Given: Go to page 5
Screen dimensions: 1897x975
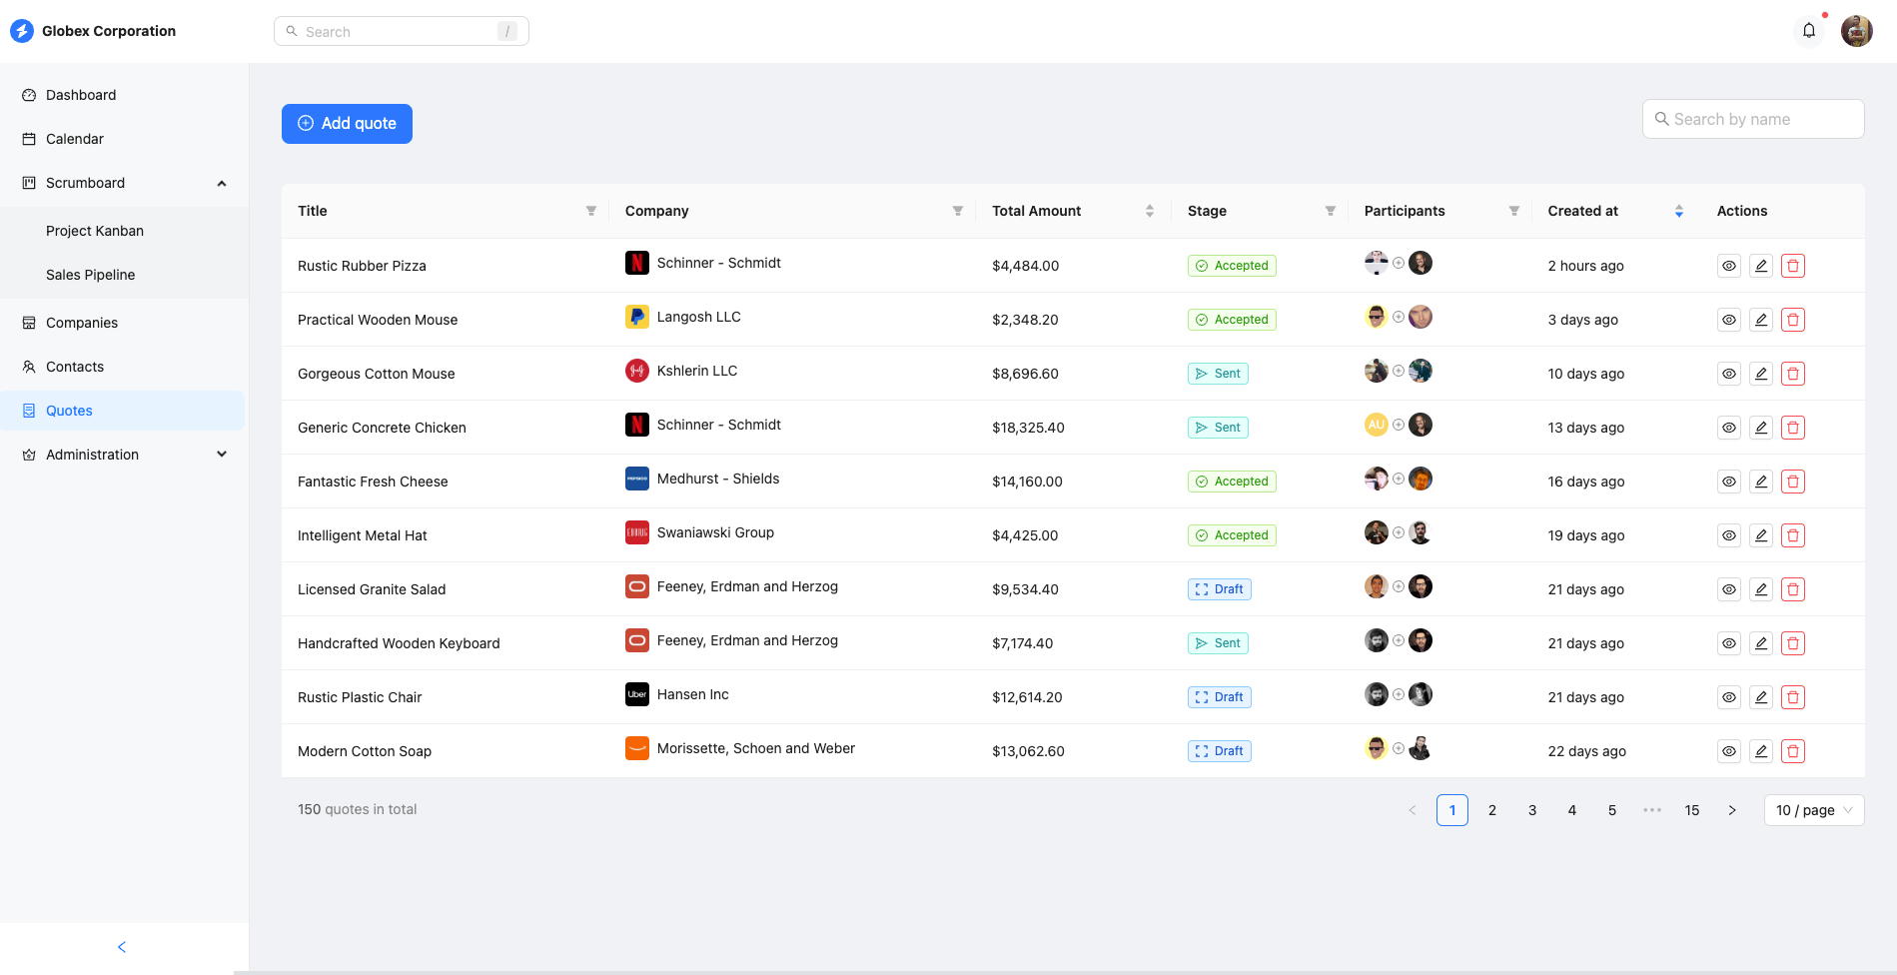Looking at the screenshot, I should click(x=1612, y=810).
